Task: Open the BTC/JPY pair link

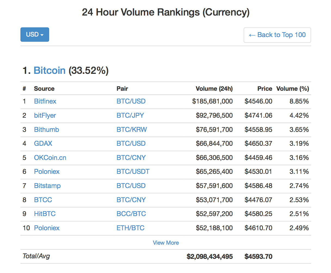Action: [x=130, y=116]
